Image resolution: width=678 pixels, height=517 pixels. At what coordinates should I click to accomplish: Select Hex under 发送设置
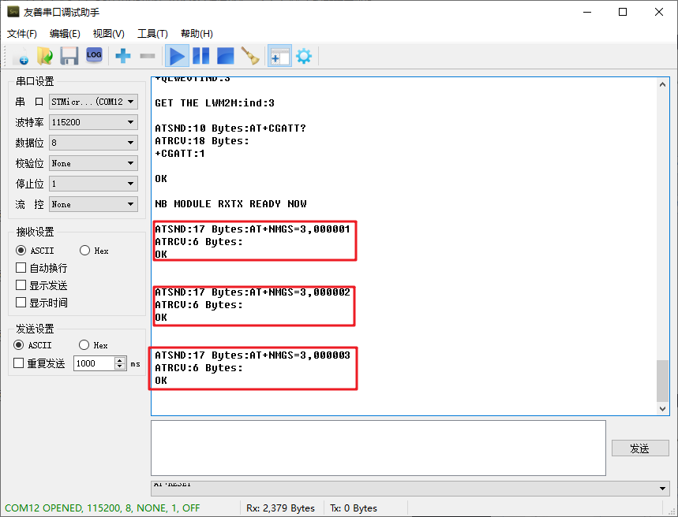pos(93,345)
